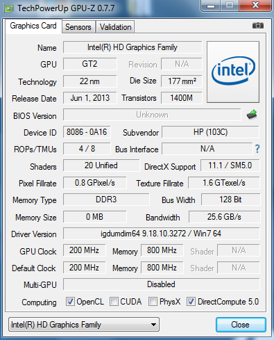Viewport: 274px width, 340px height.
Task: Click the Memory Size value 0 MB
Action: [x=95, y=217]
